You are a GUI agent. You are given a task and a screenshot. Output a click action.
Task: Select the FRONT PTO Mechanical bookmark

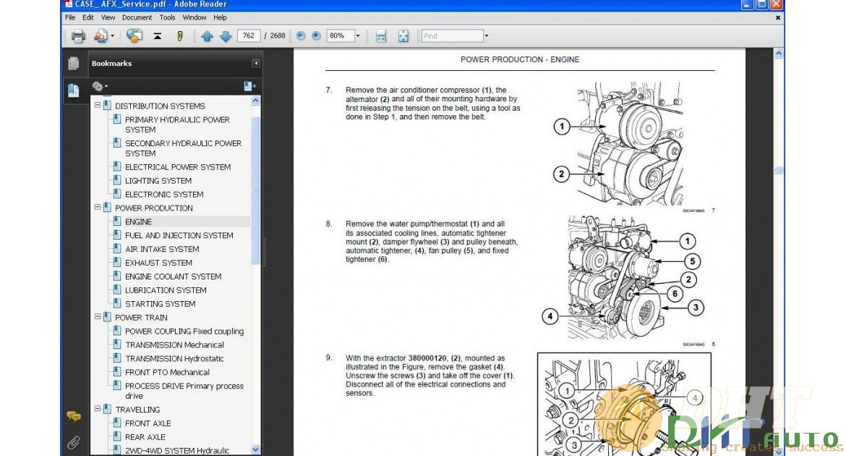167,372
